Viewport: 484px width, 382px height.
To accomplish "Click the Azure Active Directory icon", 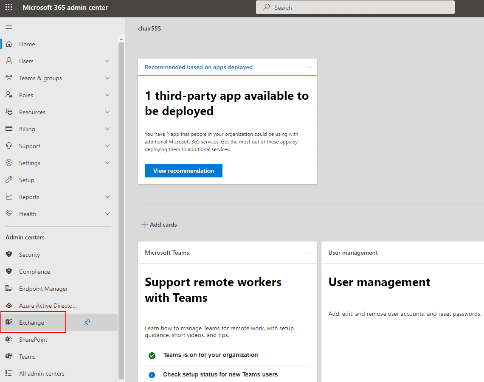I will (x=9, y=306).
